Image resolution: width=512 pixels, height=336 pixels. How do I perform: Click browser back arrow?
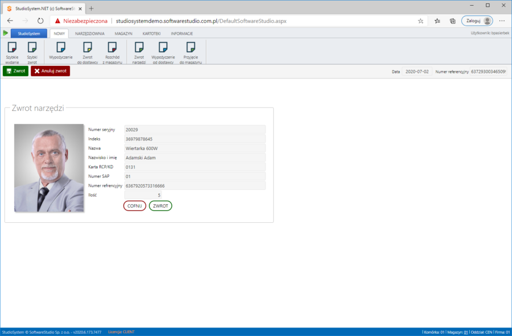point(10,21)
